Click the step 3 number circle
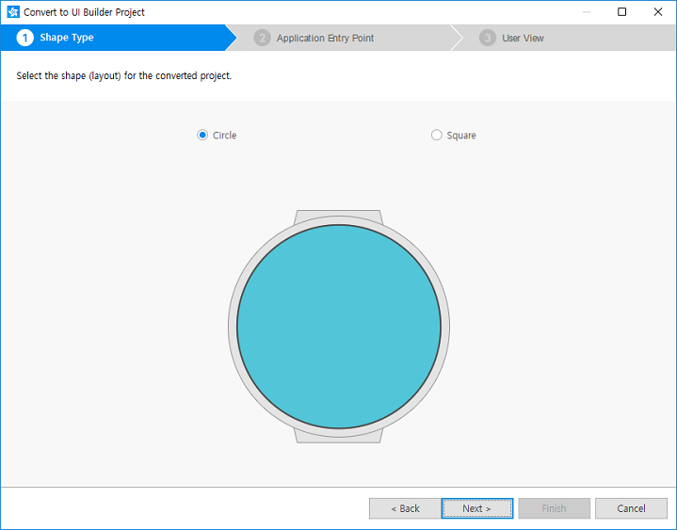Viewport: 677px width, 530px height. pyautogui.click(x=487, y=38)
